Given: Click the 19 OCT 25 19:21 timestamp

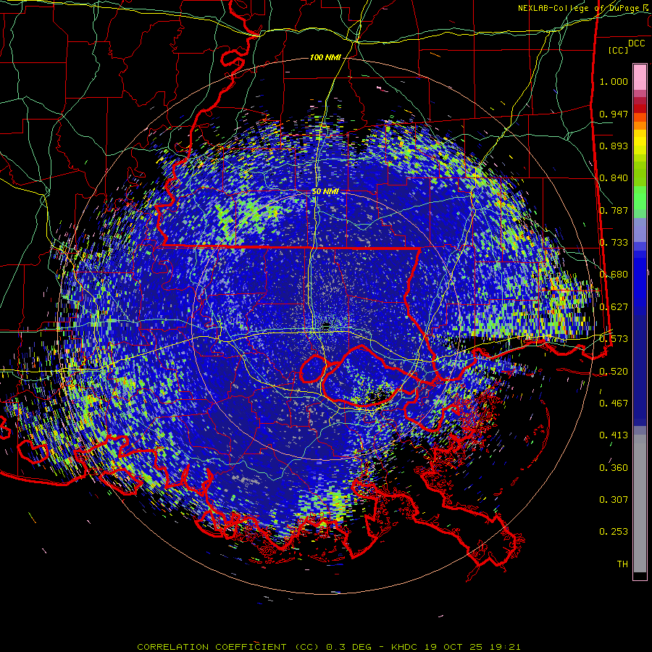Looking at the screenshot, I should [x=472, y=647].
